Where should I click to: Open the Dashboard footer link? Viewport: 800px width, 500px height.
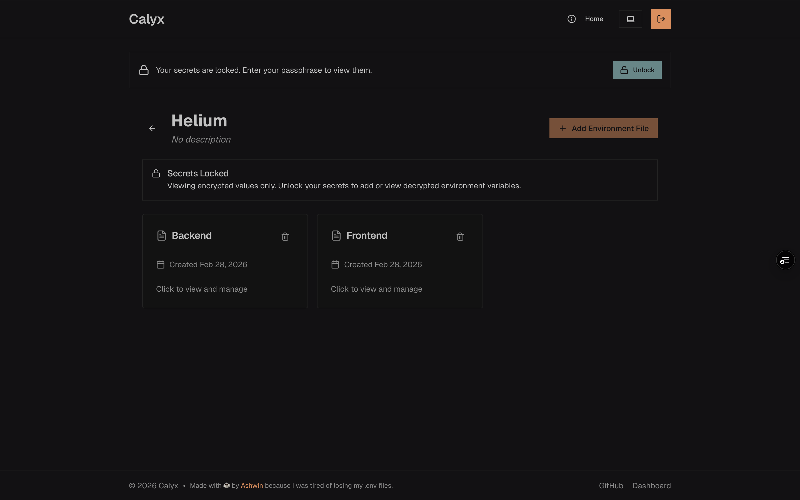pos(651,486)
